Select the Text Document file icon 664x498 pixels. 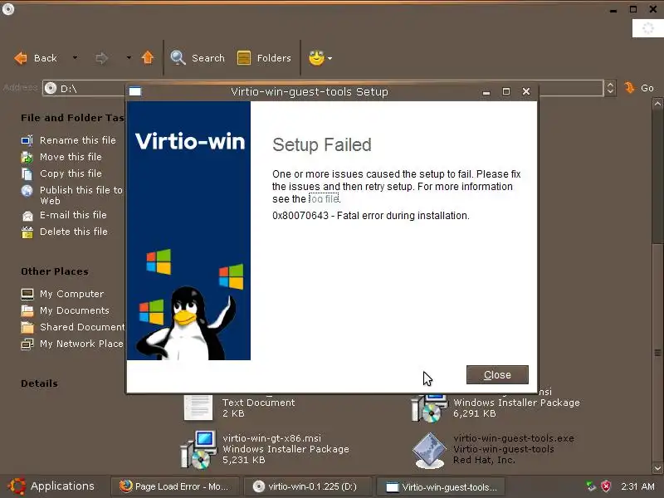click(x=198, y=407)
